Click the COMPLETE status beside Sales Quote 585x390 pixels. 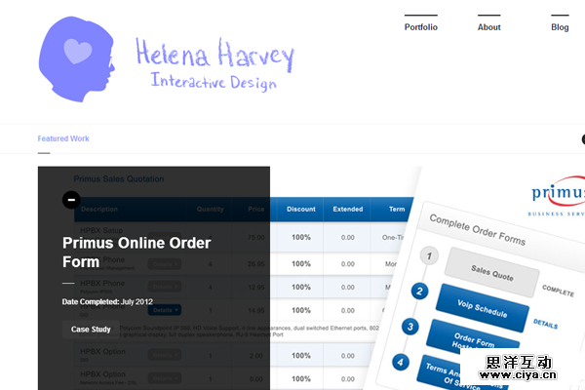(558, 291)
